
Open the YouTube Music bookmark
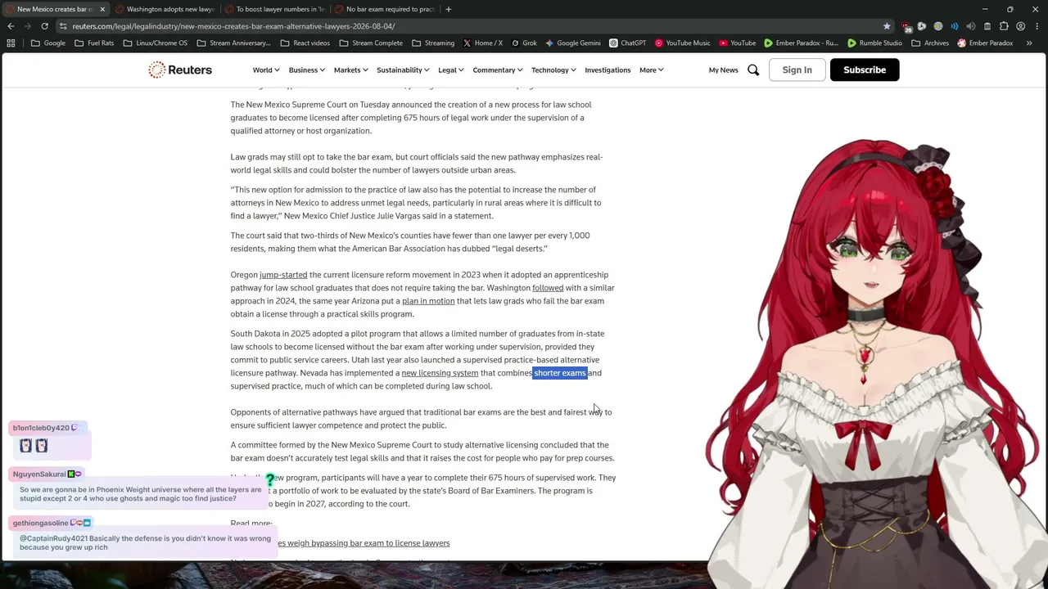681,43
